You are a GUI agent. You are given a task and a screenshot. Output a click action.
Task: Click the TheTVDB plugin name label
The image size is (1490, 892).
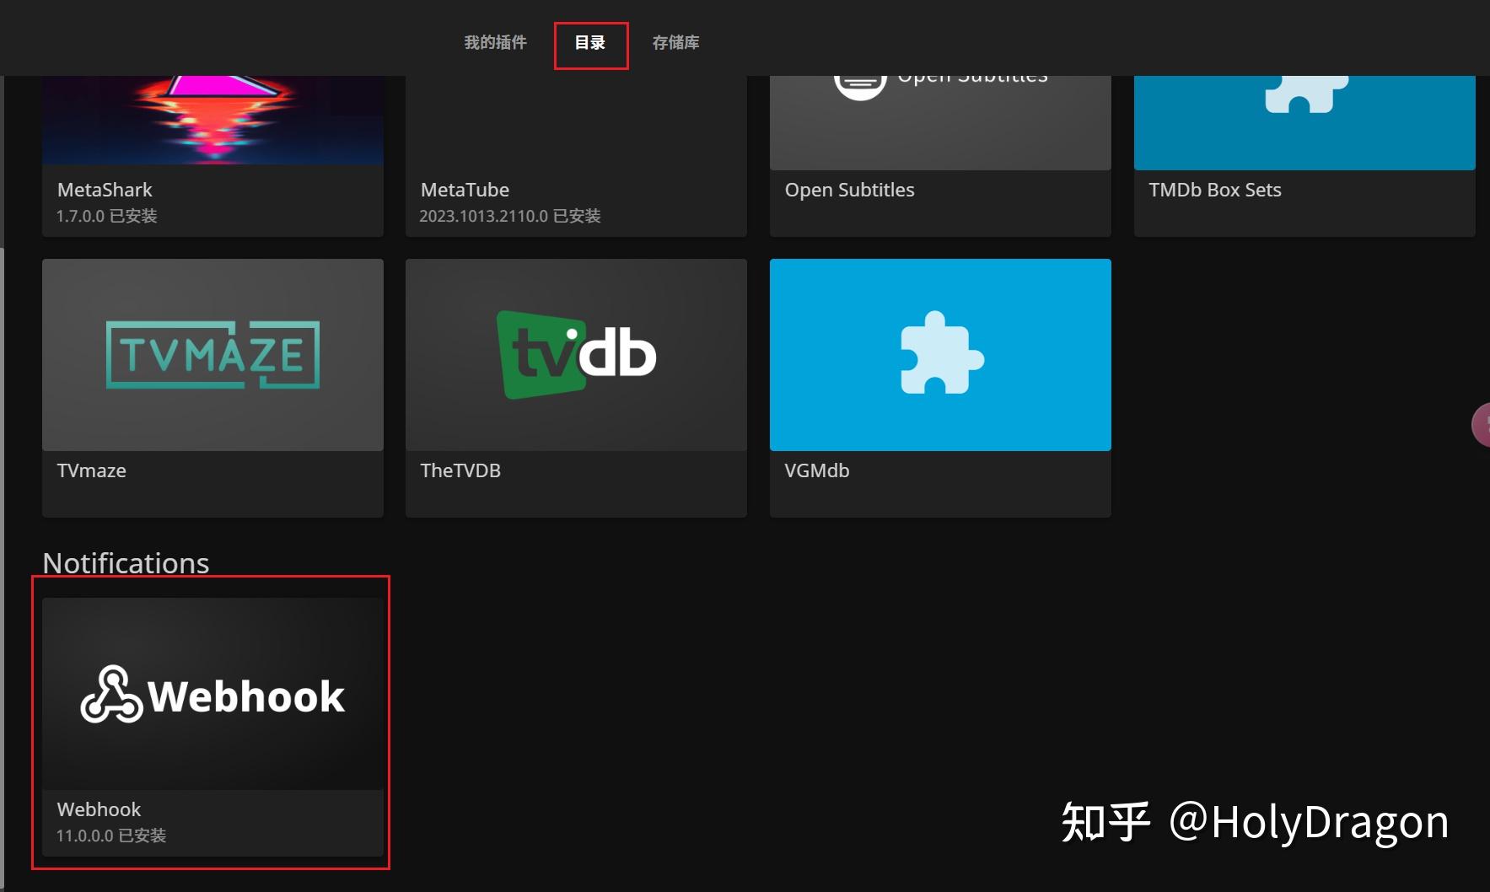pos(461,470)
